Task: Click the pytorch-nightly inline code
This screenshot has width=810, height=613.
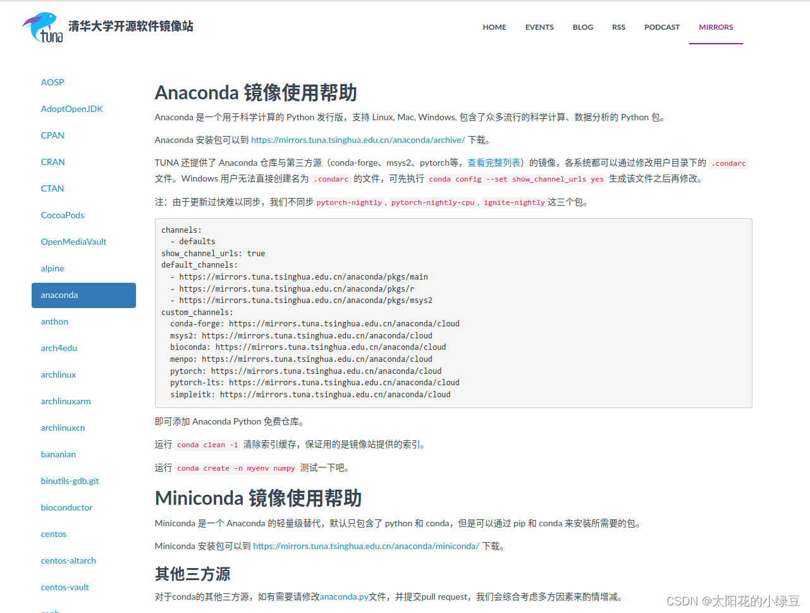Action: [349, 202]
